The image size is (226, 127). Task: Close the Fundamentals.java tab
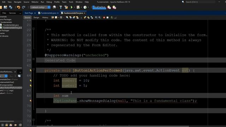coord(58,13)
